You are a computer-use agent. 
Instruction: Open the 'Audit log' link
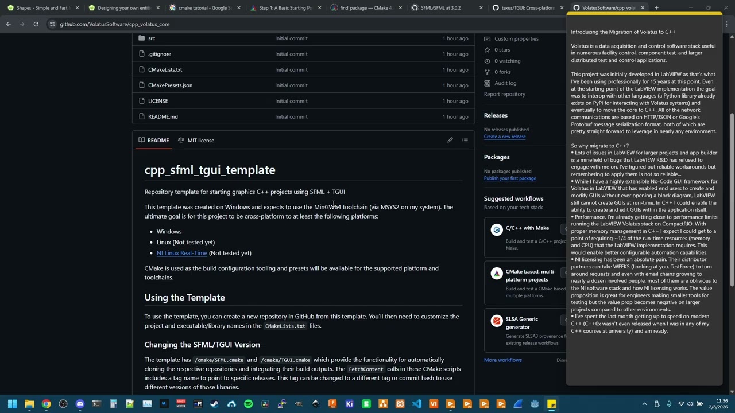coord(505,83)
